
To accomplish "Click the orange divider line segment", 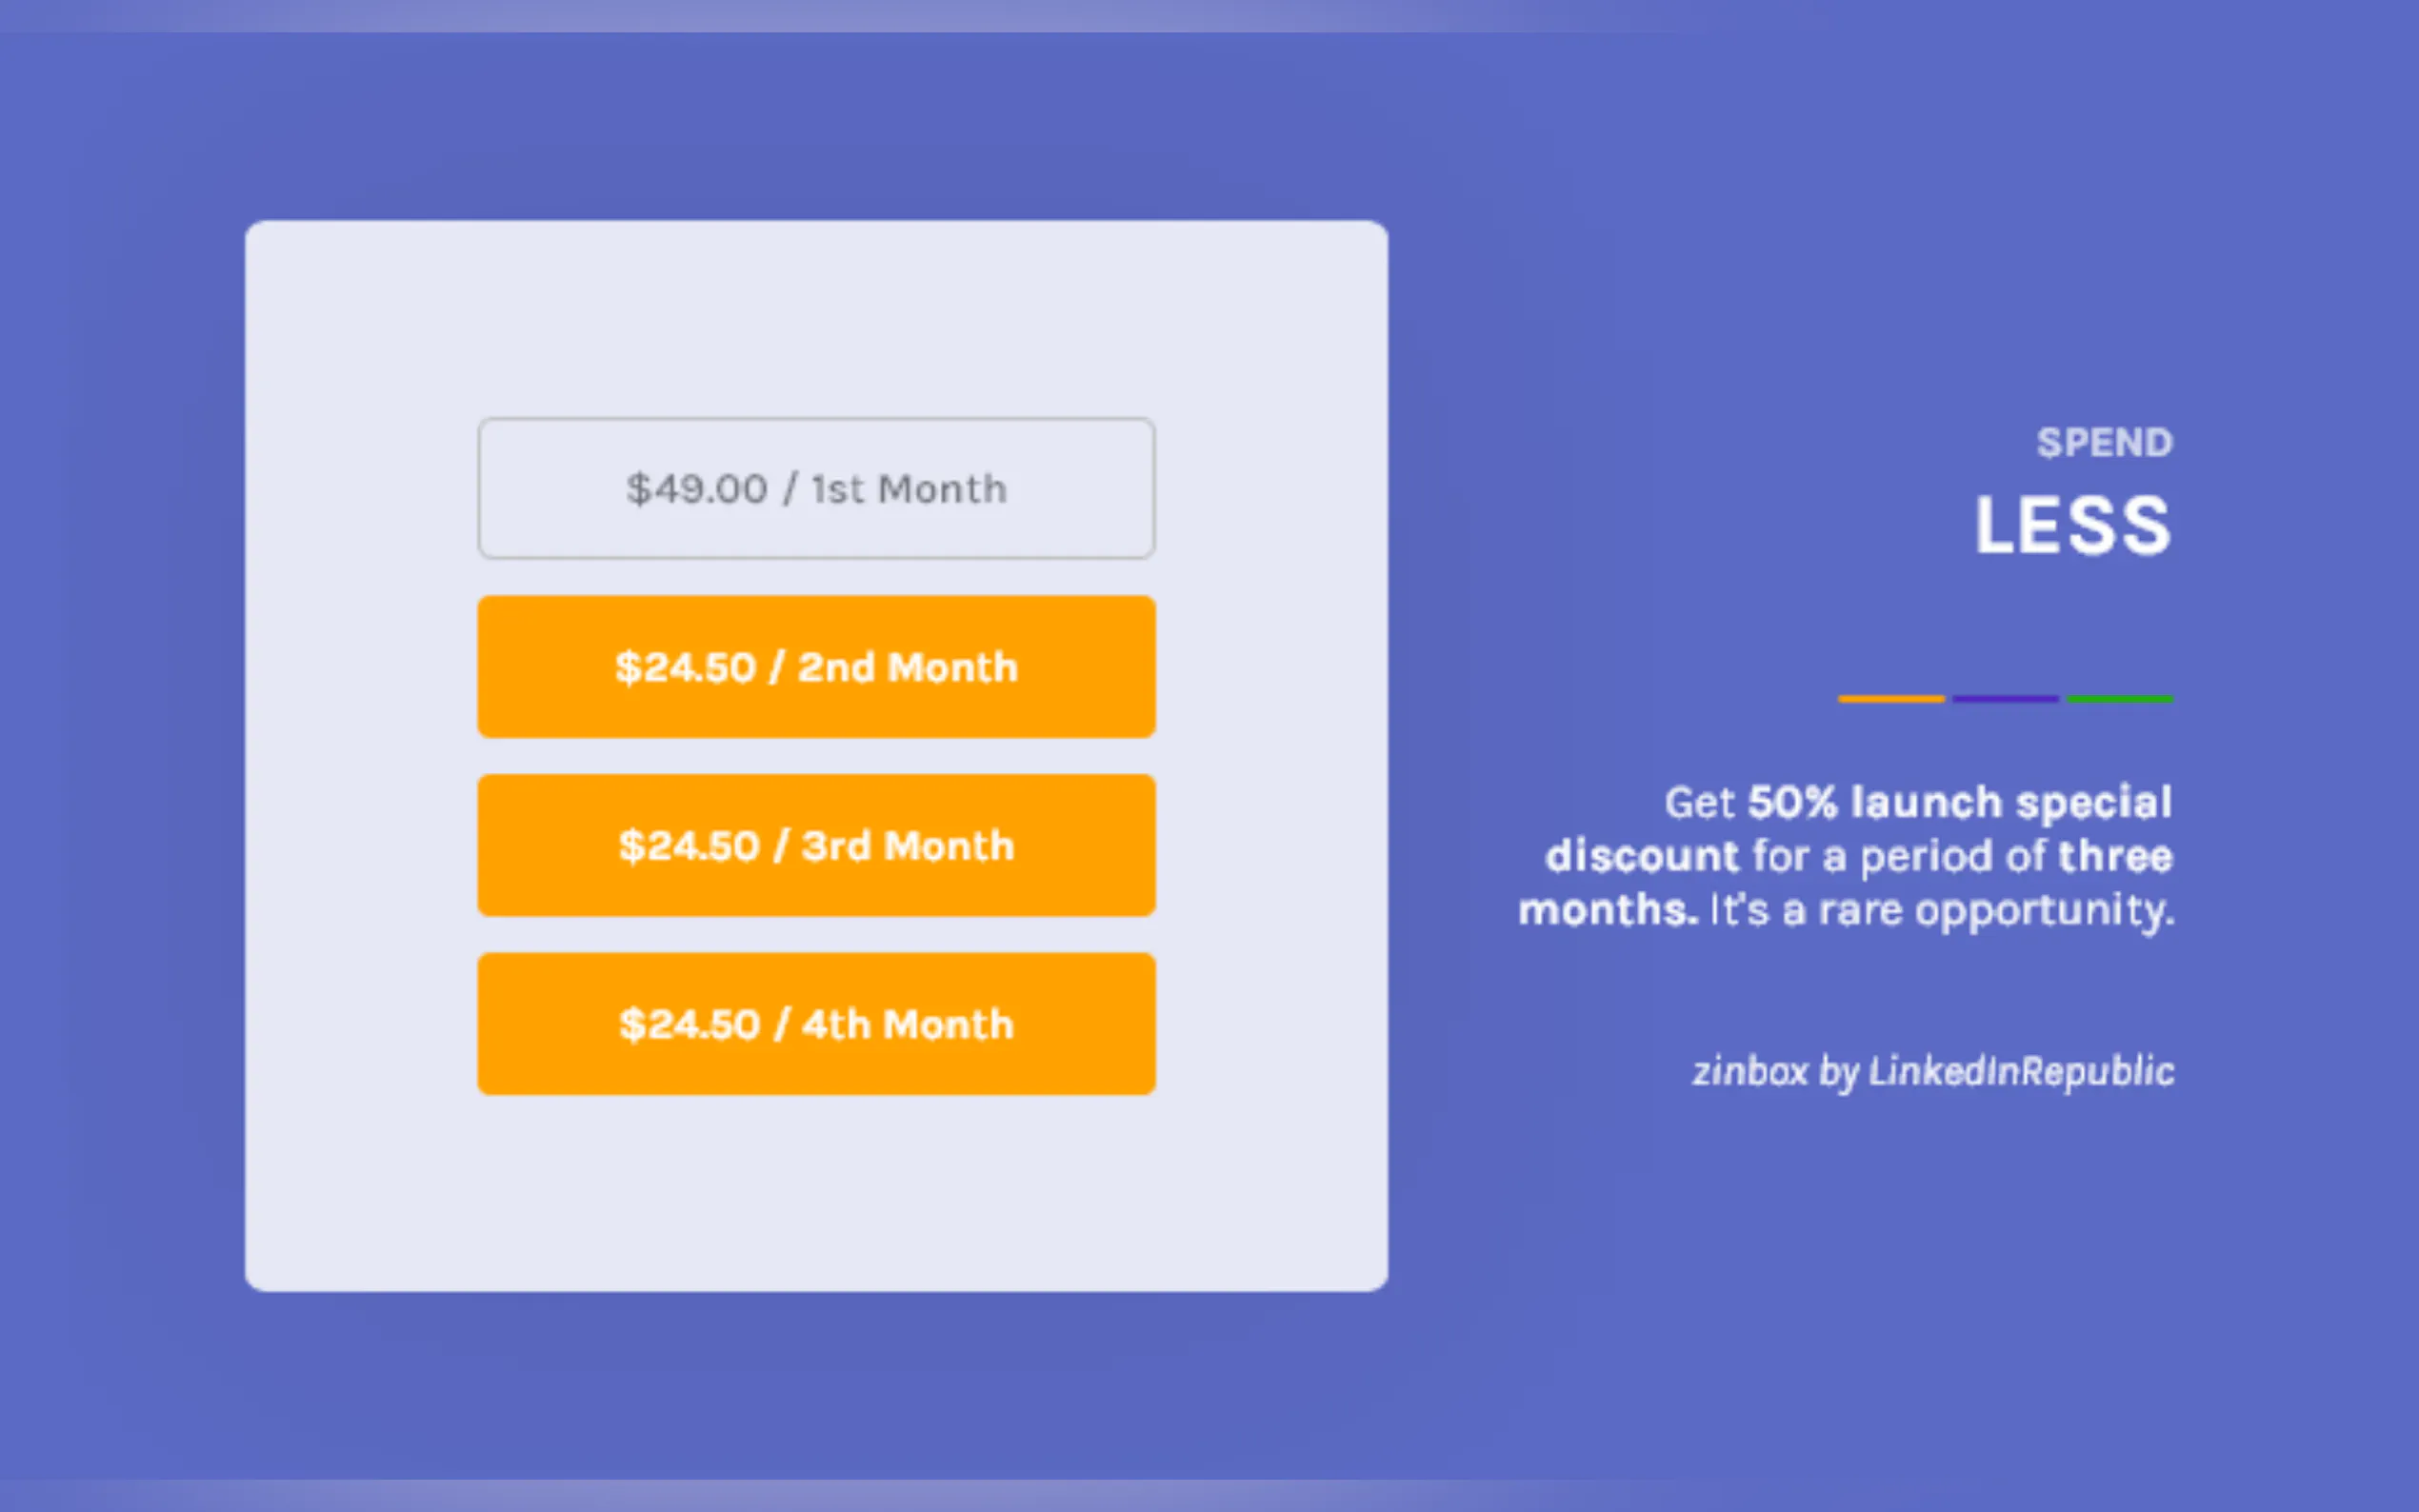I will tap(1890, 699).
